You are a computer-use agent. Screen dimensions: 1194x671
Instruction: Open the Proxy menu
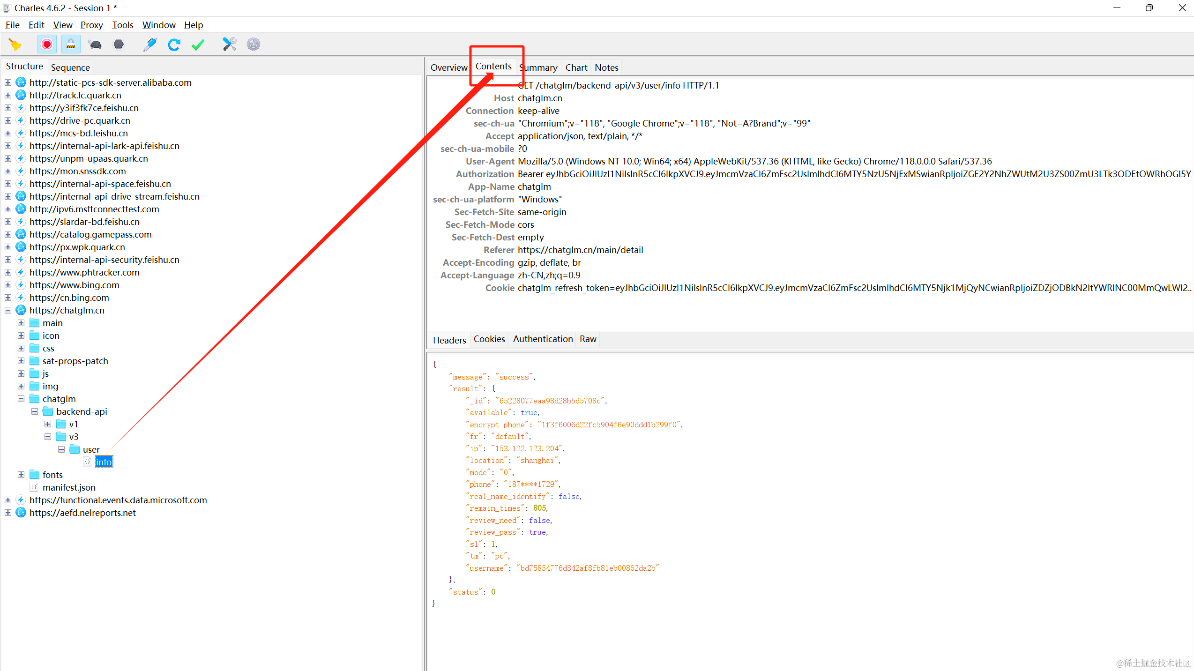coord(91,25)
